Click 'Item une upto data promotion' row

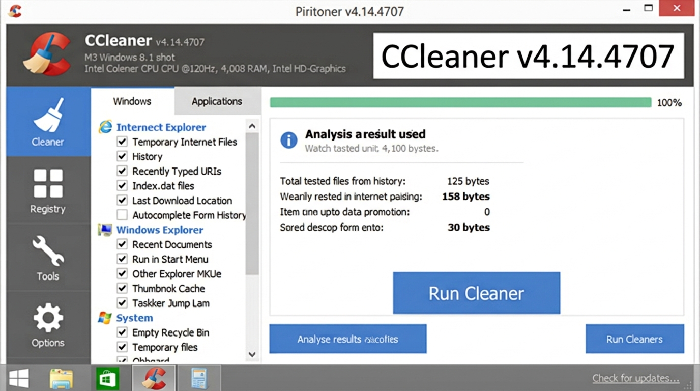click(x=385, y=212)
